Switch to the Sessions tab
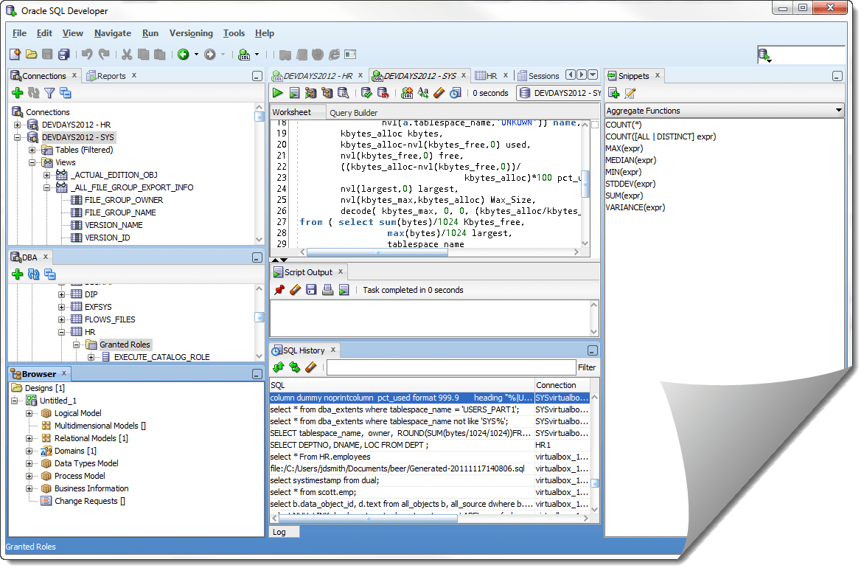 538,76
